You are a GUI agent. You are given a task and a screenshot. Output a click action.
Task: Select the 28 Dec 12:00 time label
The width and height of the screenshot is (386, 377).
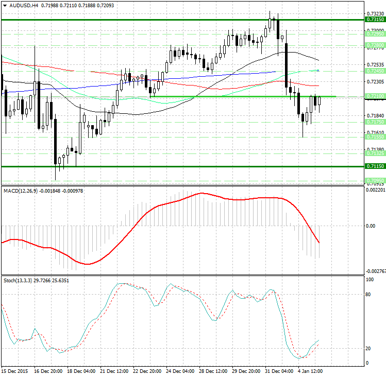pyautogui.click(x=214, y=371)
